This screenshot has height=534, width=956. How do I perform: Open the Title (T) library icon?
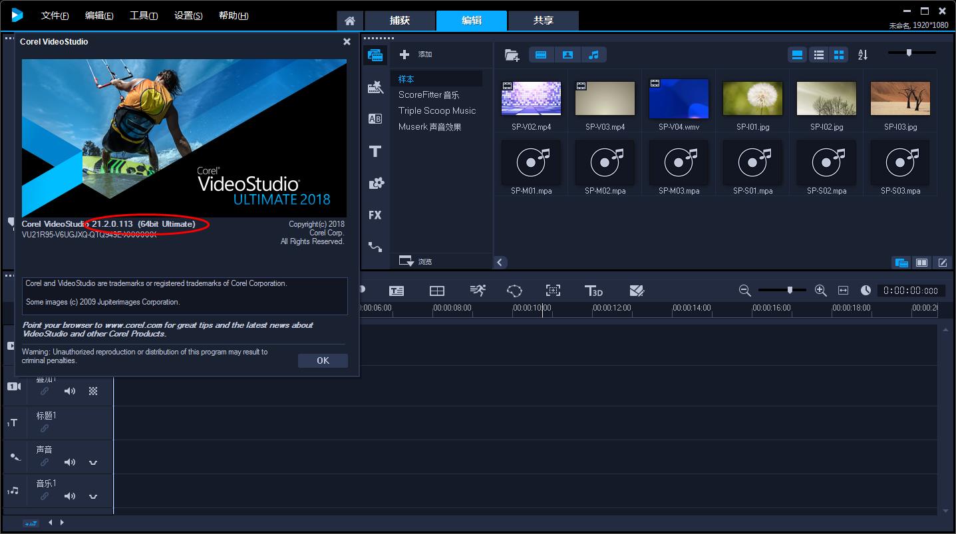[375, 151]
